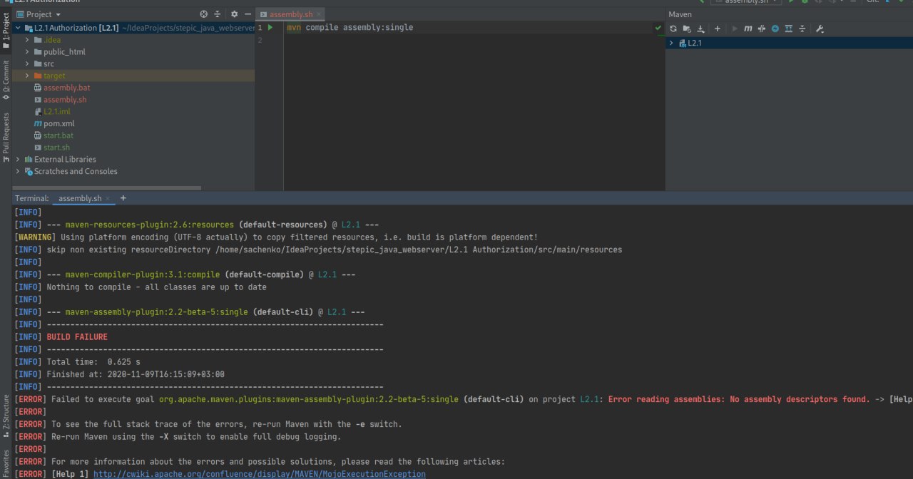Click the mvn compile assembly:single code line
This screenshot has width=913, height=479.
click(x=350, y=28)
